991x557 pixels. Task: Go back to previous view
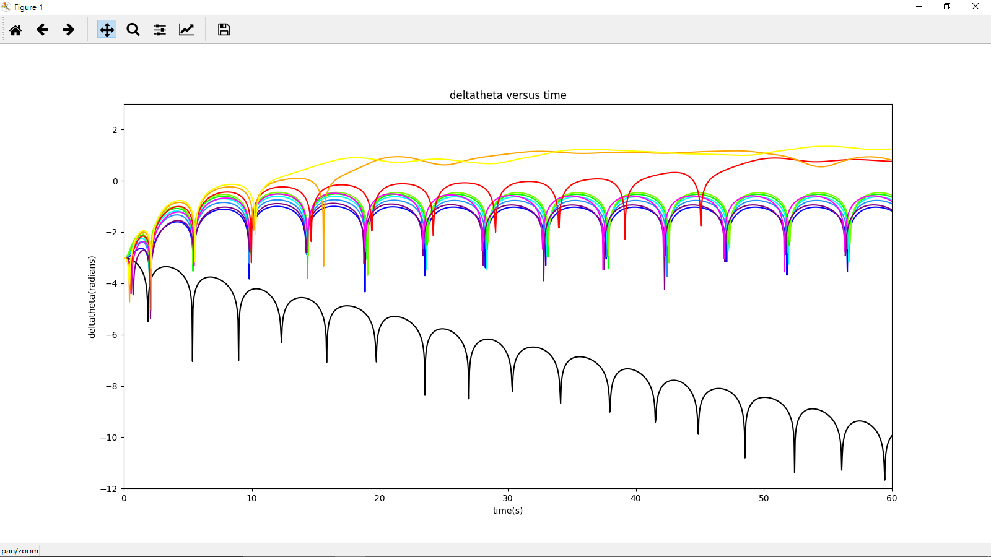tap(42, 30)
